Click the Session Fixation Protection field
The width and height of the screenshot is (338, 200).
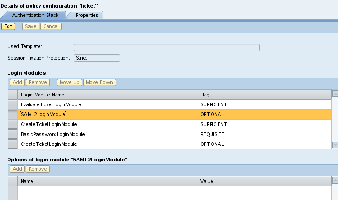tap(97, 58)
